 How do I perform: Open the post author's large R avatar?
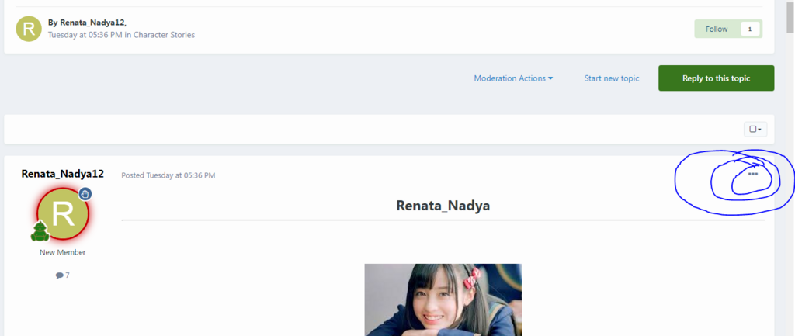62,214
